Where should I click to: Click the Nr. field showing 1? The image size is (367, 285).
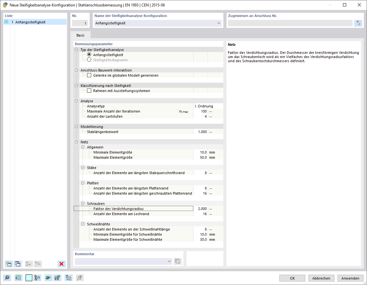pyautogui.click(x=80, y=23)
